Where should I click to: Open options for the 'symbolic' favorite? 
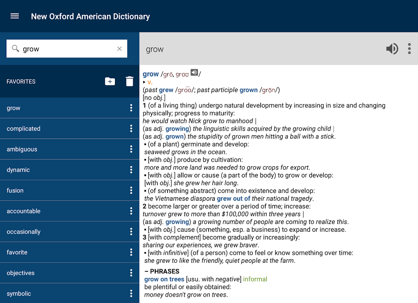(131, 294)
